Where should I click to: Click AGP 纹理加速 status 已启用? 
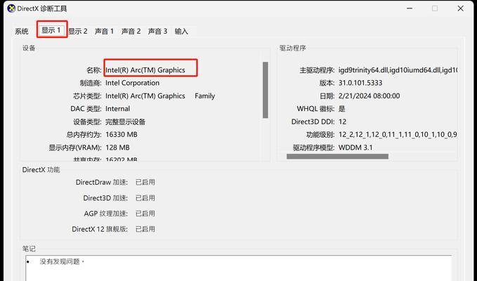145,214
